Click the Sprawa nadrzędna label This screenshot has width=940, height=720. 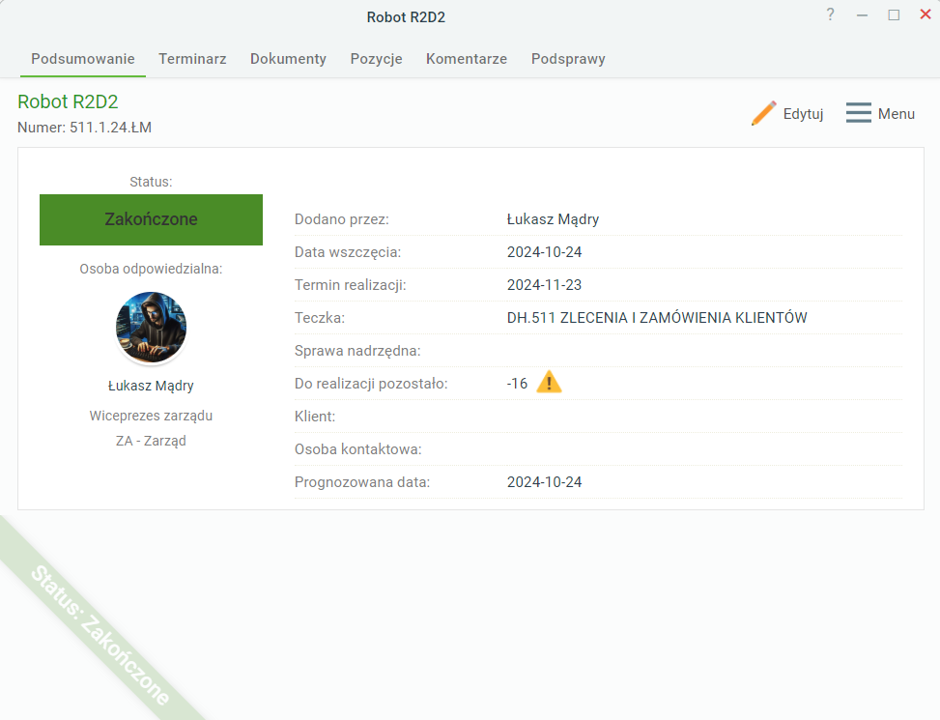point(357,351)
